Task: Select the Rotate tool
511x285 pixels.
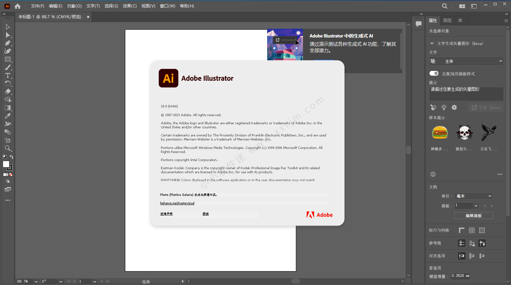Action: point(8,84)
